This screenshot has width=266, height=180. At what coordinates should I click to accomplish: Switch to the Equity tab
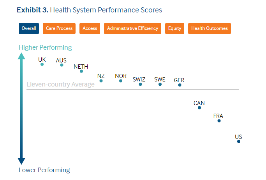pyautogui.click(x=174, y=28)
